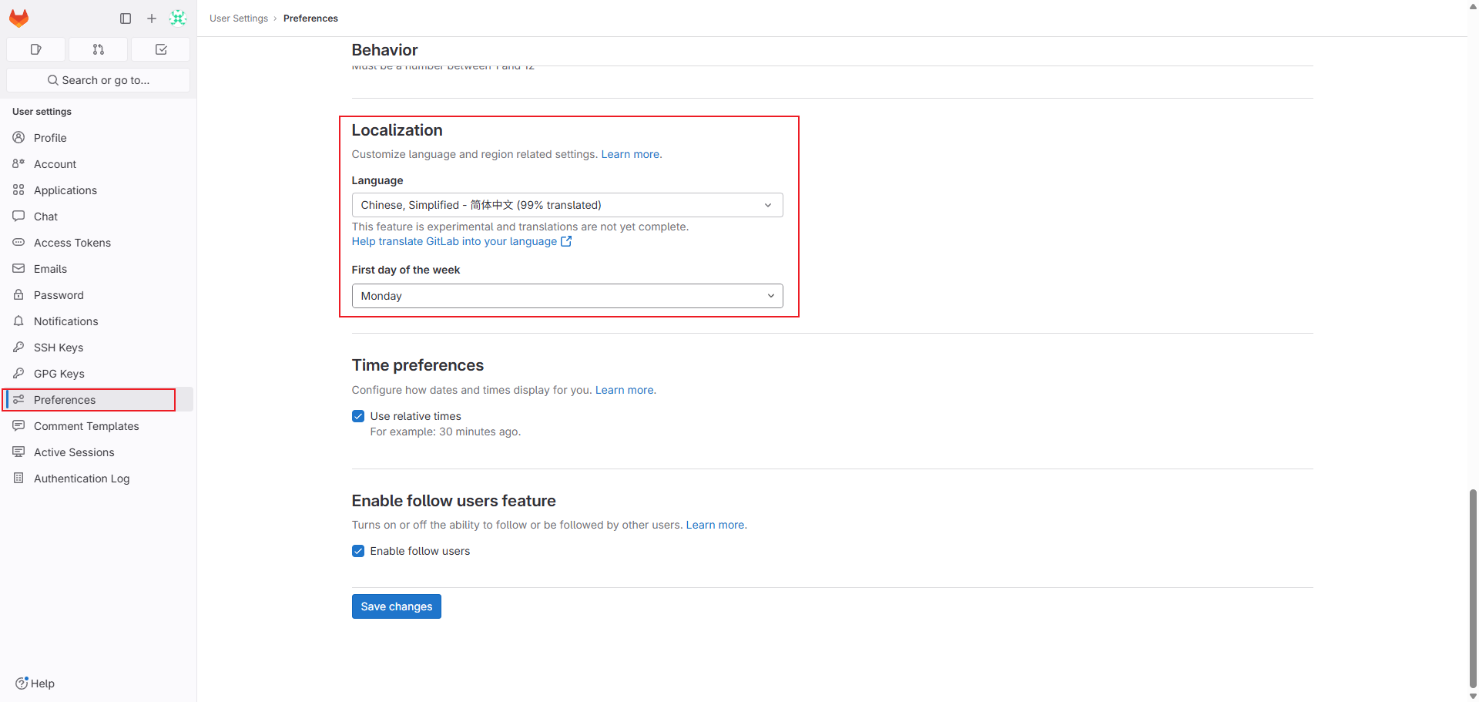1479x702 pixels.
Task: Uncheck Use relative times
Action: click(358, 415)
